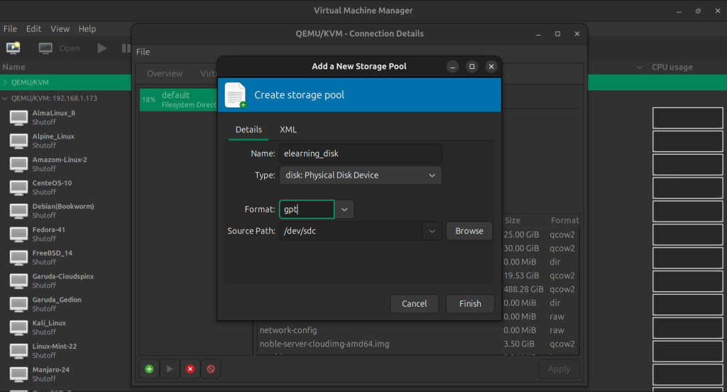
Task: Open the Overview tab in Connection Details
Action: [x=165, y=74]
